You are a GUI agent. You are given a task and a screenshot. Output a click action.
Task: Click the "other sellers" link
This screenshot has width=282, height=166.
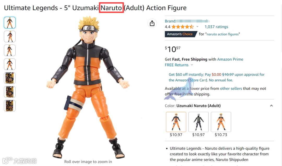(231, 88)
